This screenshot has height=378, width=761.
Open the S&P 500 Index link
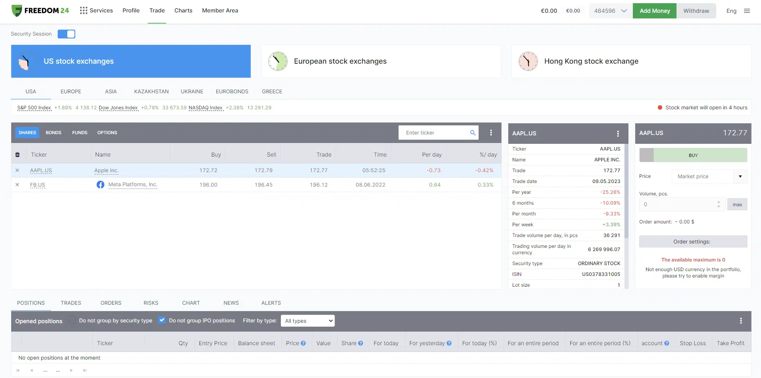coord(34,108)
